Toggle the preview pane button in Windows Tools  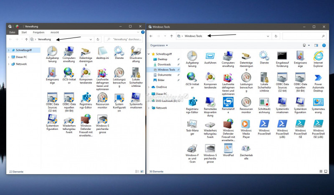pos(316,46)
